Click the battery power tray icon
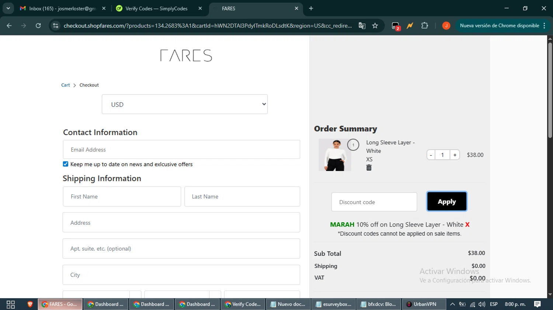Image resolution: width=553 pixels, height=310 pixels. tap(462, 304)
